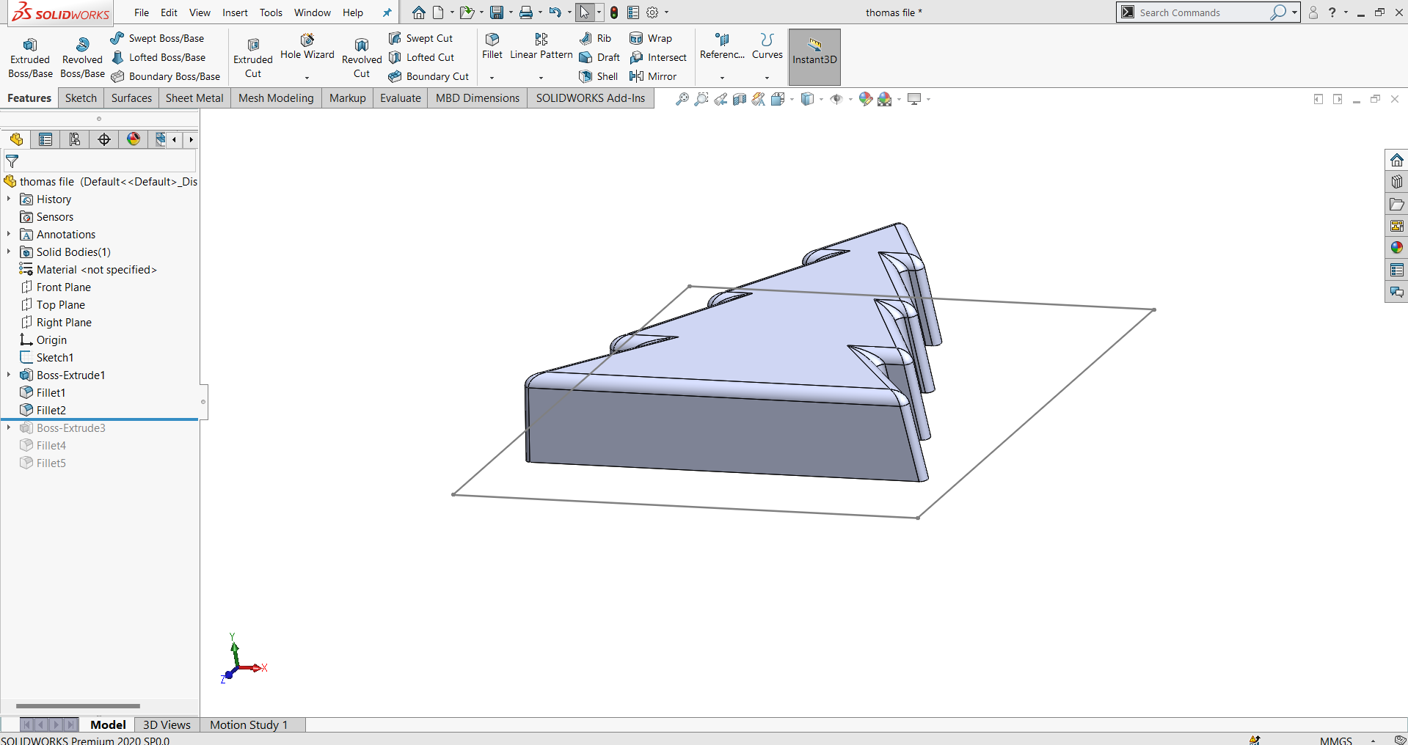Click the Mirror tool
1408x745 pixels.
point(653,76)
